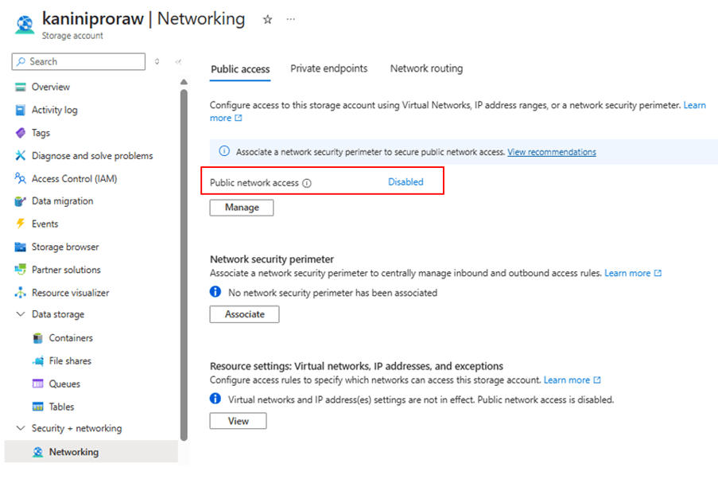Click the favorite star icon beside Networking title
Screen dimensions: 718x479
268,20
